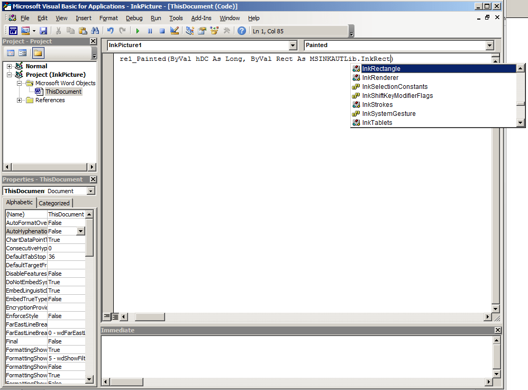Open the Object Browser
528x390 pixels.
click(x=214, y=30)
